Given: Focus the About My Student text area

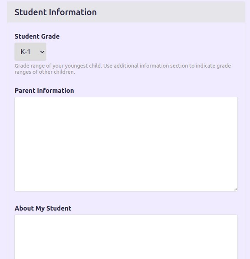Looking at the screenshot, I should point(126,237).
